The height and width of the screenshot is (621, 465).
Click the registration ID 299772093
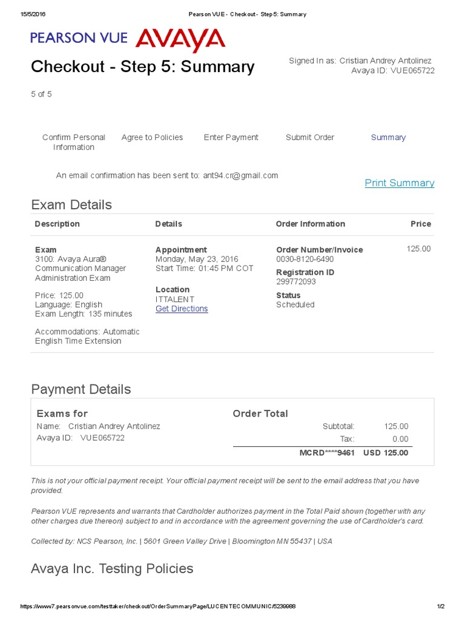click(295, 281)
